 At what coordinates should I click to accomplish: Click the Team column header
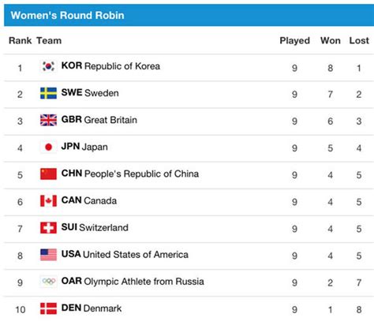49,41
